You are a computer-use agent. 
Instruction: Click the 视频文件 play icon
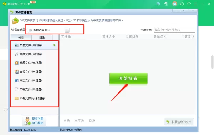point(16,63)
